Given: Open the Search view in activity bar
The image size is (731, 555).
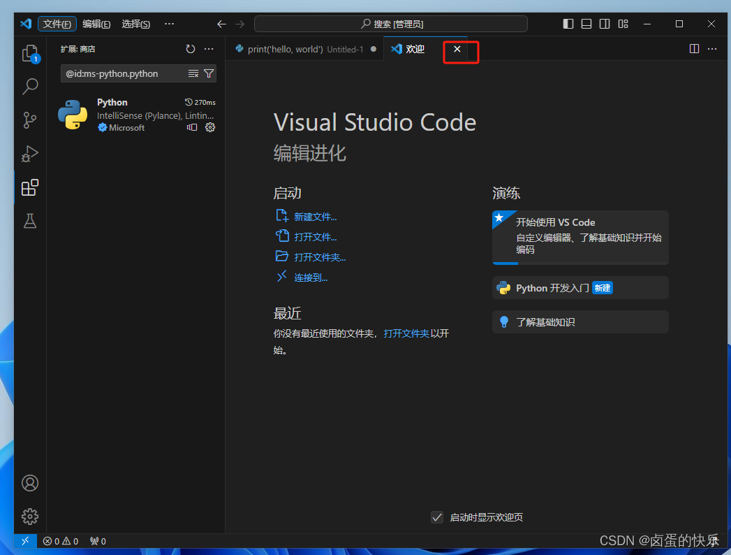Looking at the screenshot, I should (x=29, y=86).
